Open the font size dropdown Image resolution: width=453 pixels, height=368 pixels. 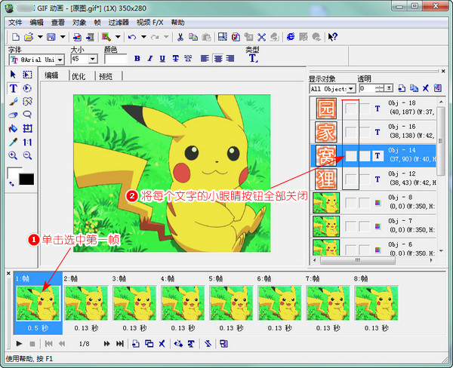(x=92, y=59)
